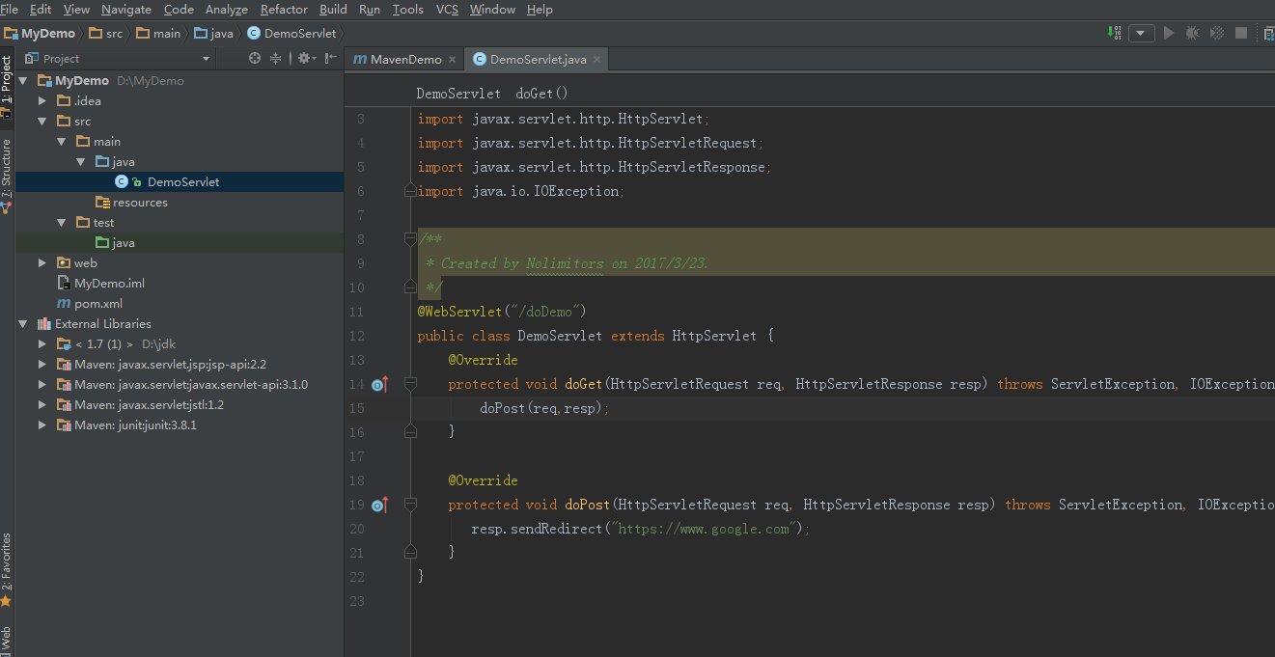This screenshot has width=1275, height=657.
Task: Toggle the Structure tool window side tab
Action: coord(7,174)
